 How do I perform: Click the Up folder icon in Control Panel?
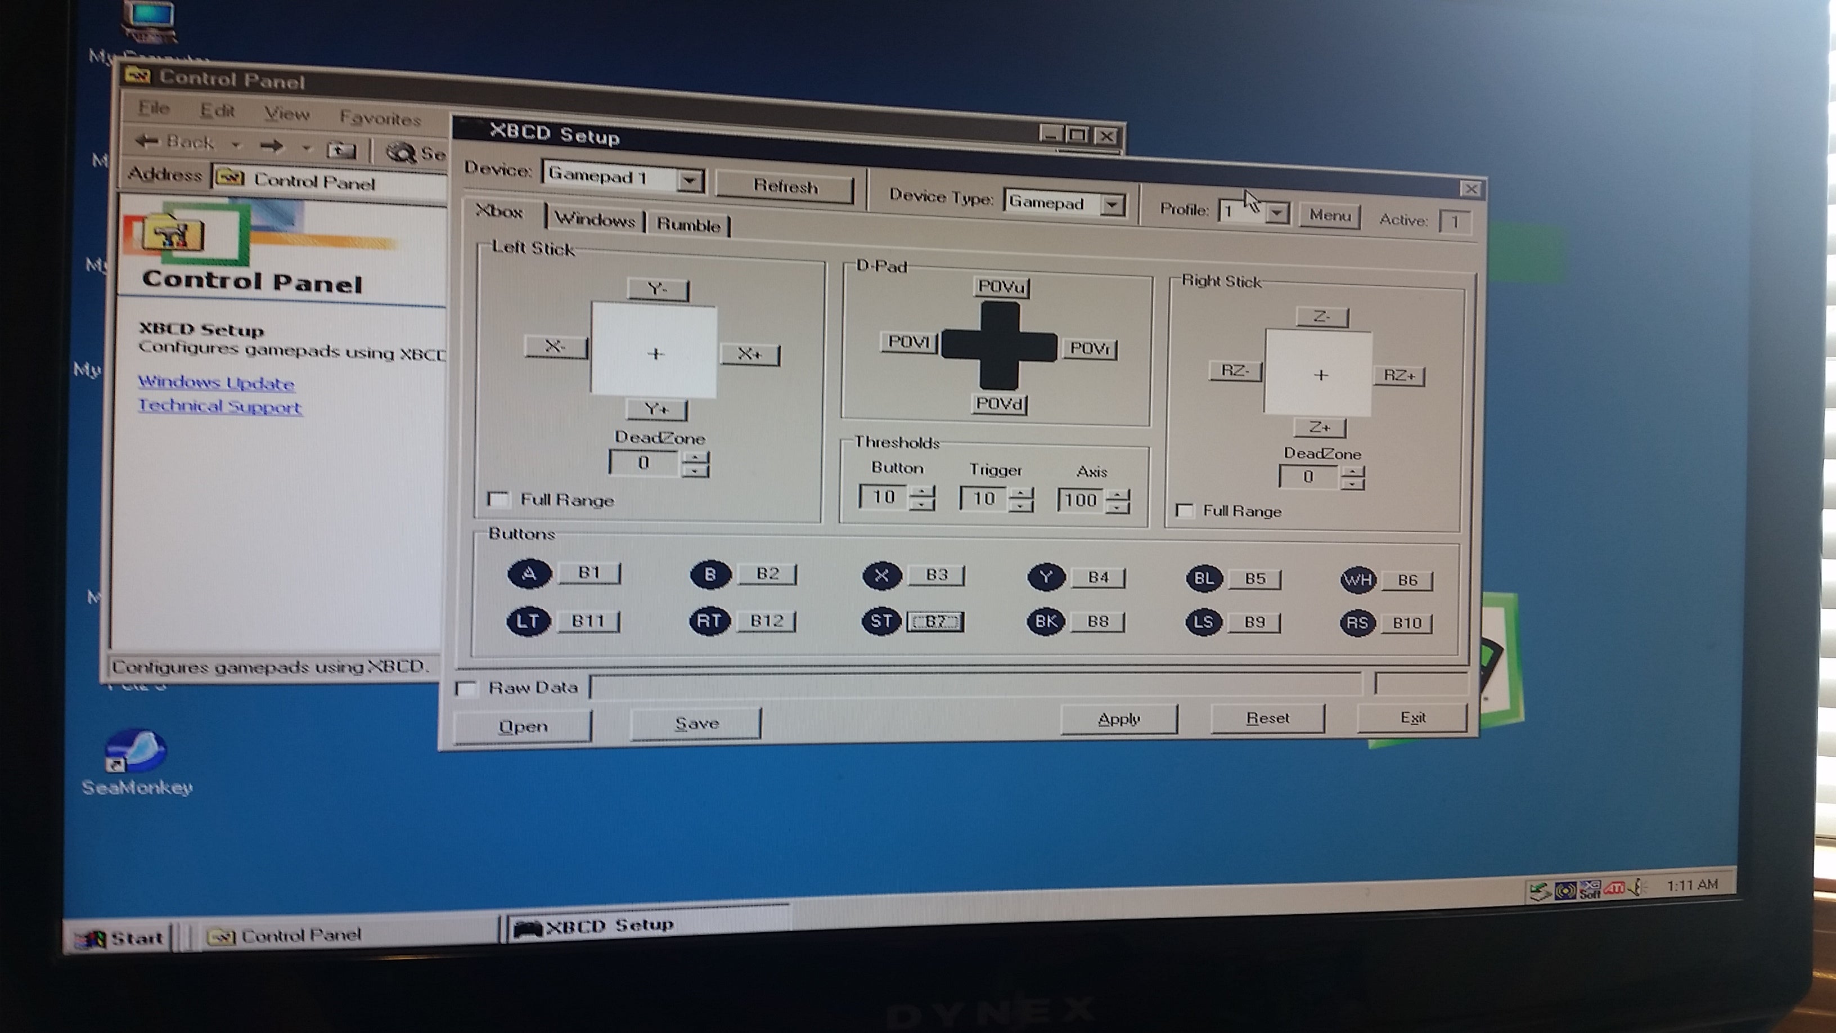tap(341, 150)
